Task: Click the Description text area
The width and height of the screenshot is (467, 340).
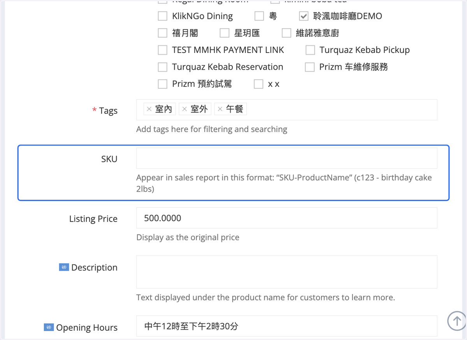Action: tap(287, 272)
